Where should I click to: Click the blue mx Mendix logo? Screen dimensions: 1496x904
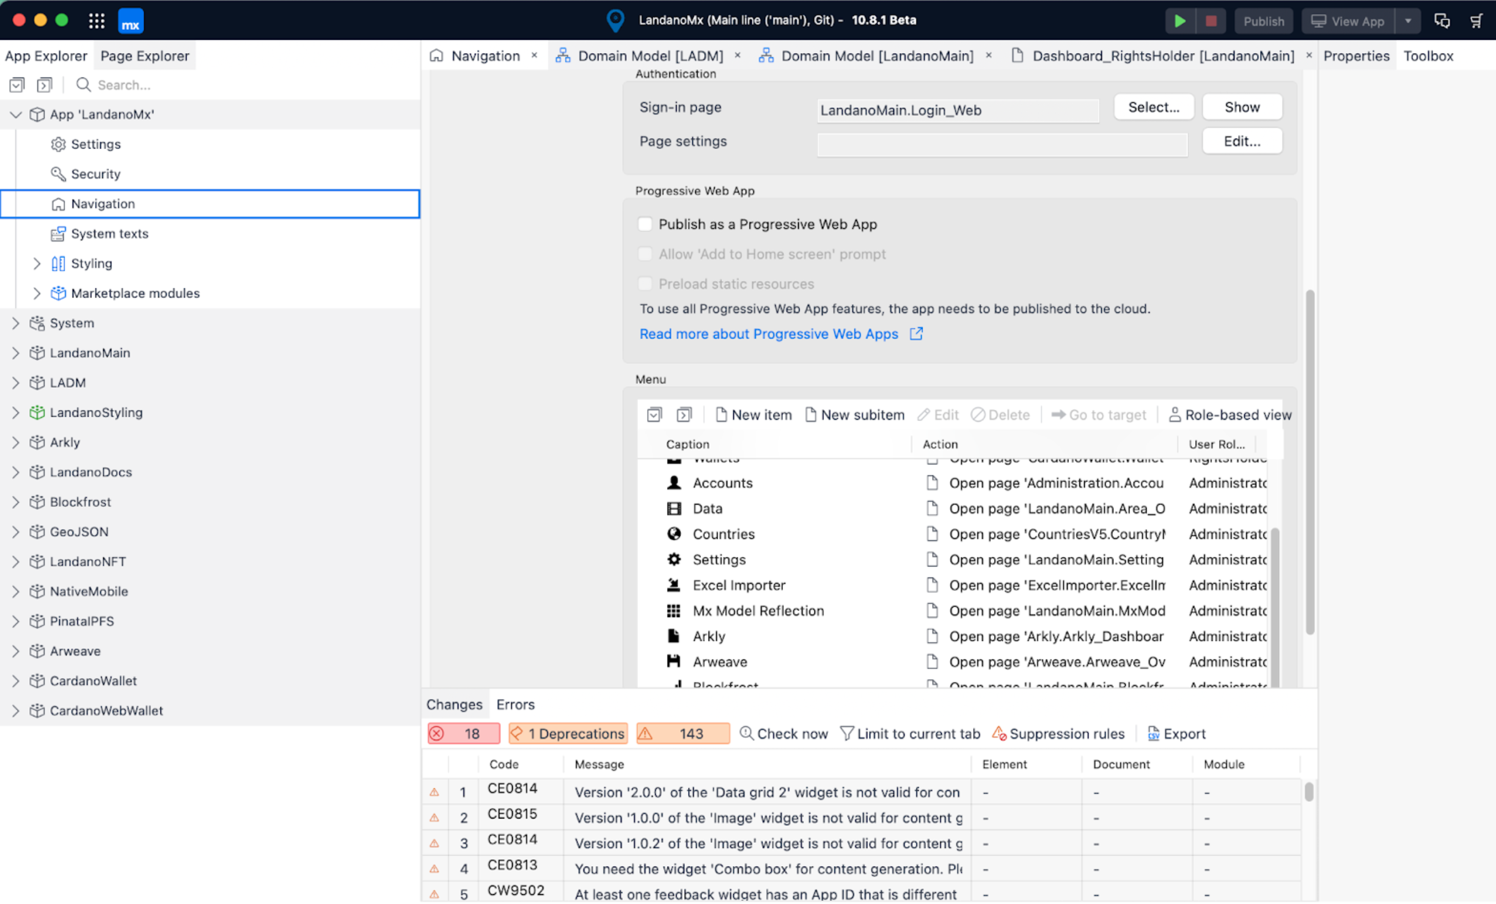[x=130, y=21]
